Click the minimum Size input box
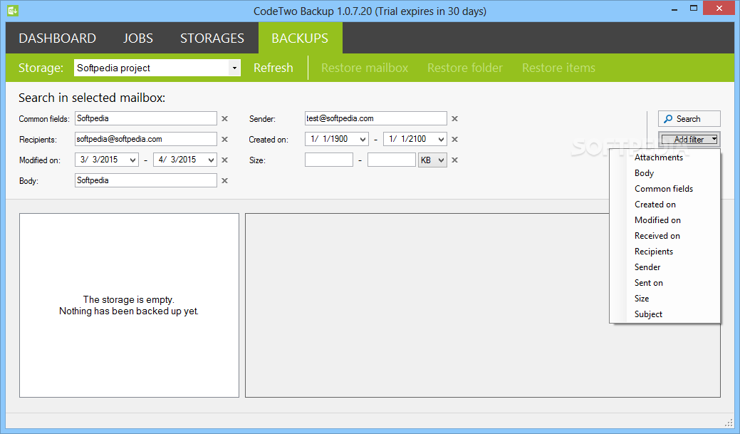Image resolution: width=740 pixels, height=434 pixels. coord(329,160)
